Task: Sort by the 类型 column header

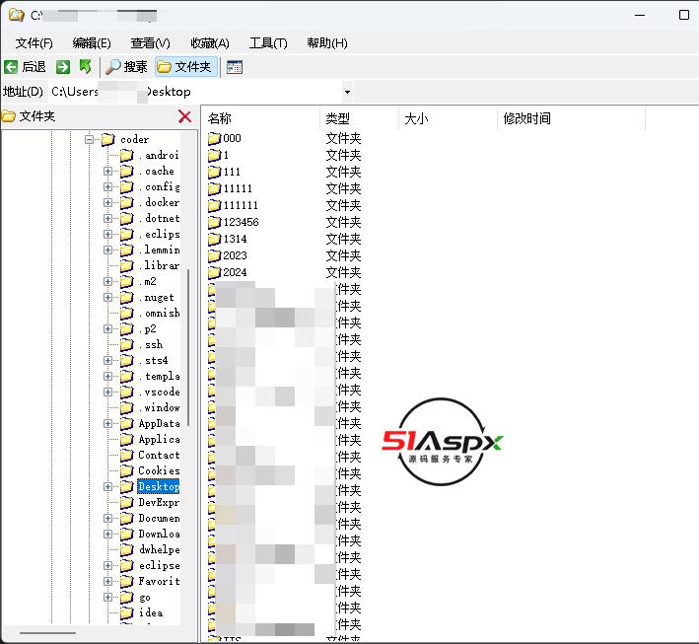Action: tap(359, 118)
